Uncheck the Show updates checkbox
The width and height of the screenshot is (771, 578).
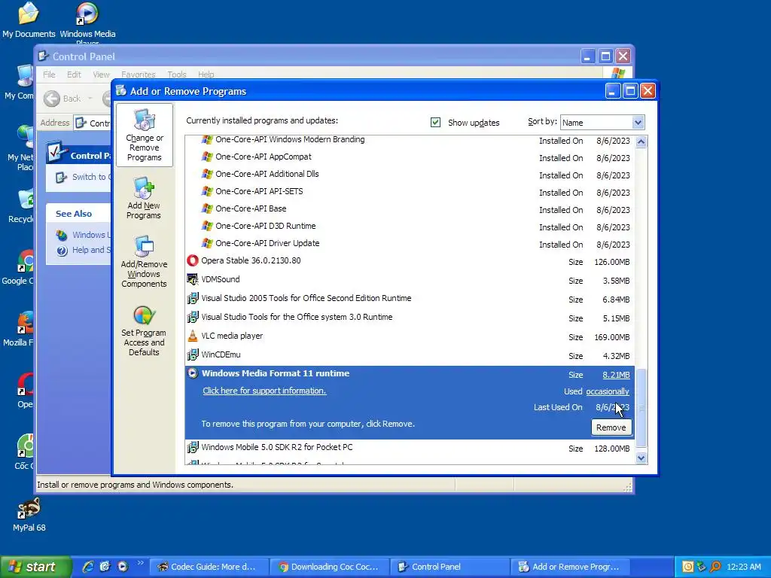click(x=435, y=123)
